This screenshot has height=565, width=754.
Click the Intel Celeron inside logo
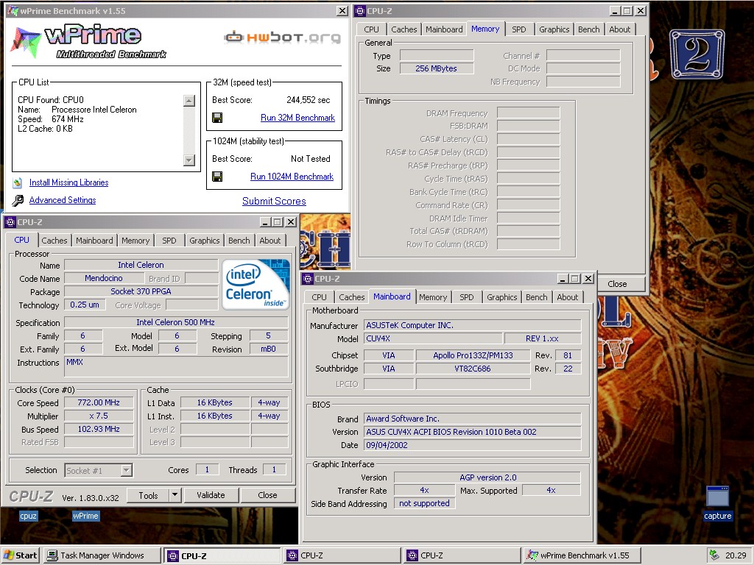pos(256,285)
